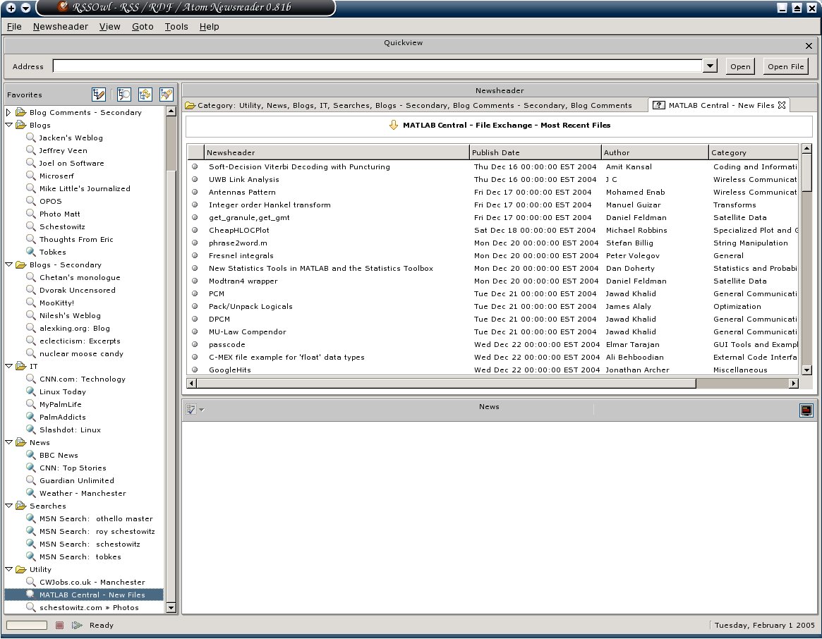Image resolution: width=822 pixels, height=639 pixels.
Task: Select the Joel on Software feed
Action: (71, 163)
